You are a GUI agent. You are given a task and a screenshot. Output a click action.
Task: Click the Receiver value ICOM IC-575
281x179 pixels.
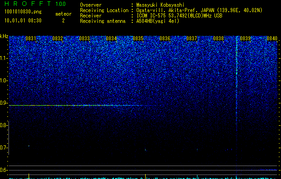151,16
